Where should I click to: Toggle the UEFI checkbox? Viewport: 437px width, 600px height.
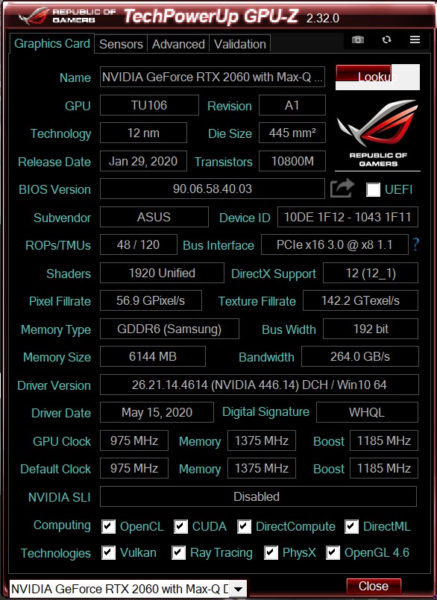373,189
